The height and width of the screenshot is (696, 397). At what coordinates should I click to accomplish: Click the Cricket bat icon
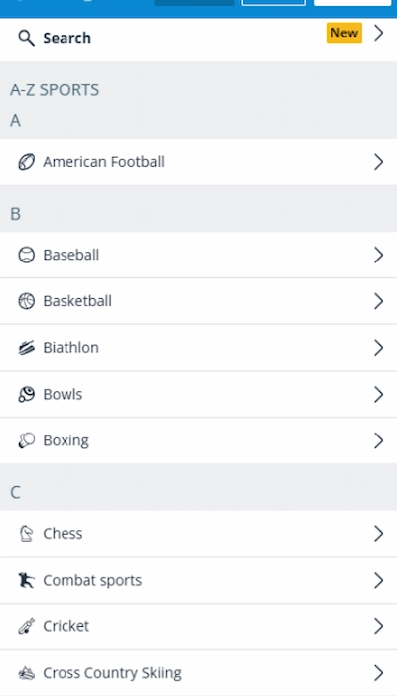[x=26, y=626]
